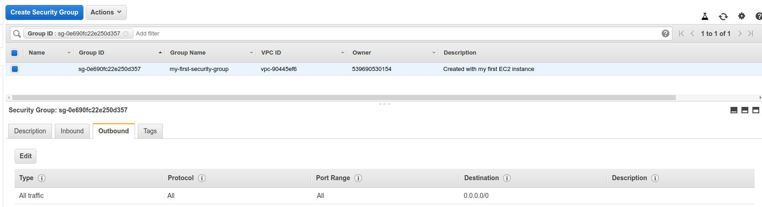This screenshot has height=207, width=762.
Task: Open the experiments flask icon
Action: click(x=705, y=16)
